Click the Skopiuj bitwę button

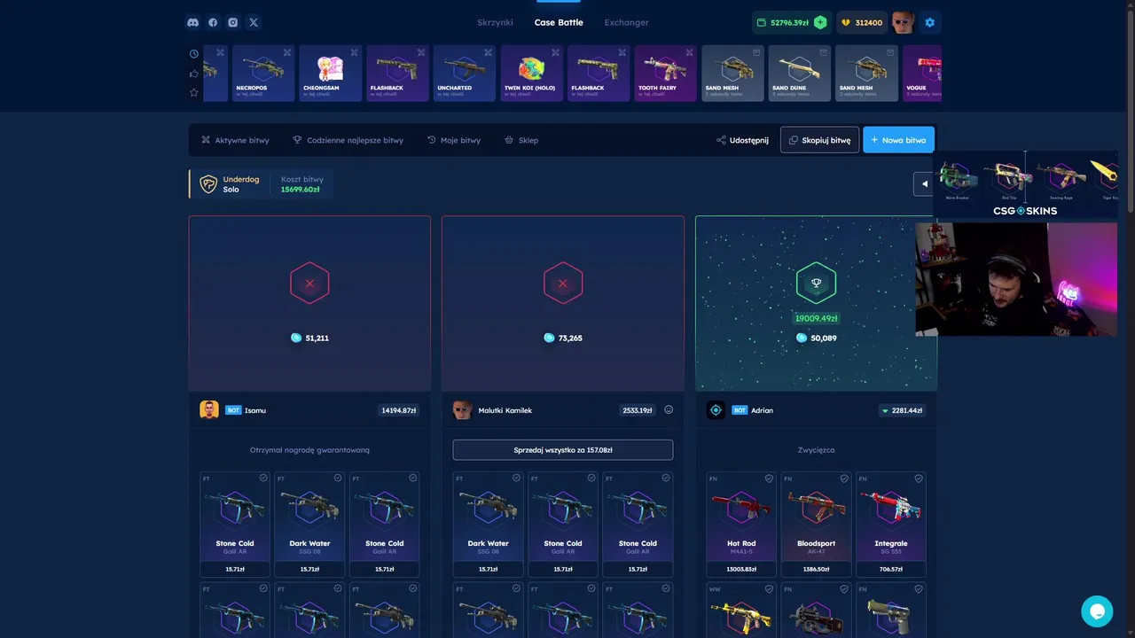click(x=819, y=140)
